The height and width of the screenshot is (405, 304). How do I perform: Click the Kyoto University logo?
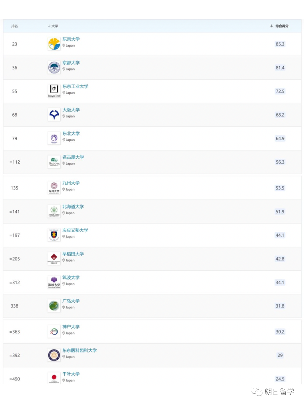(x=54, y=68)
